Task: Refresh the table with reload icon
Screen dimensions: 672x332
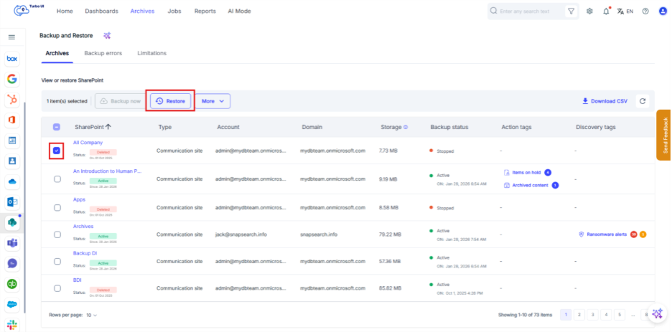Action: [643, 101]
